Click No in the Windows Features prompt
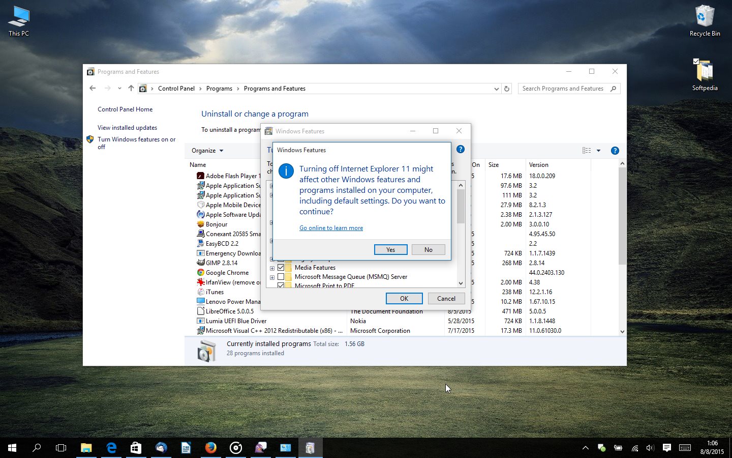 tap(428, 249)
